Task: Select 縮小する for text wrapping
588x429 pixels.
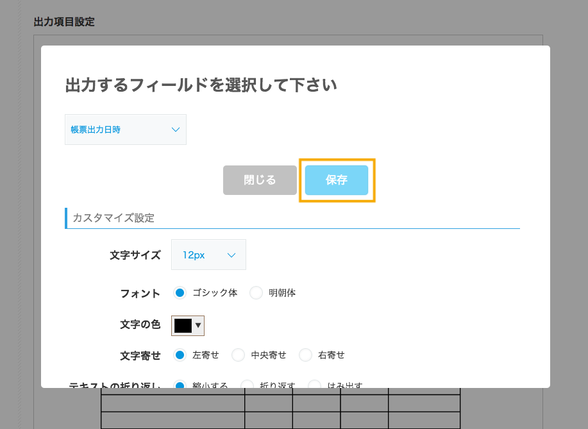Action: 180,385
